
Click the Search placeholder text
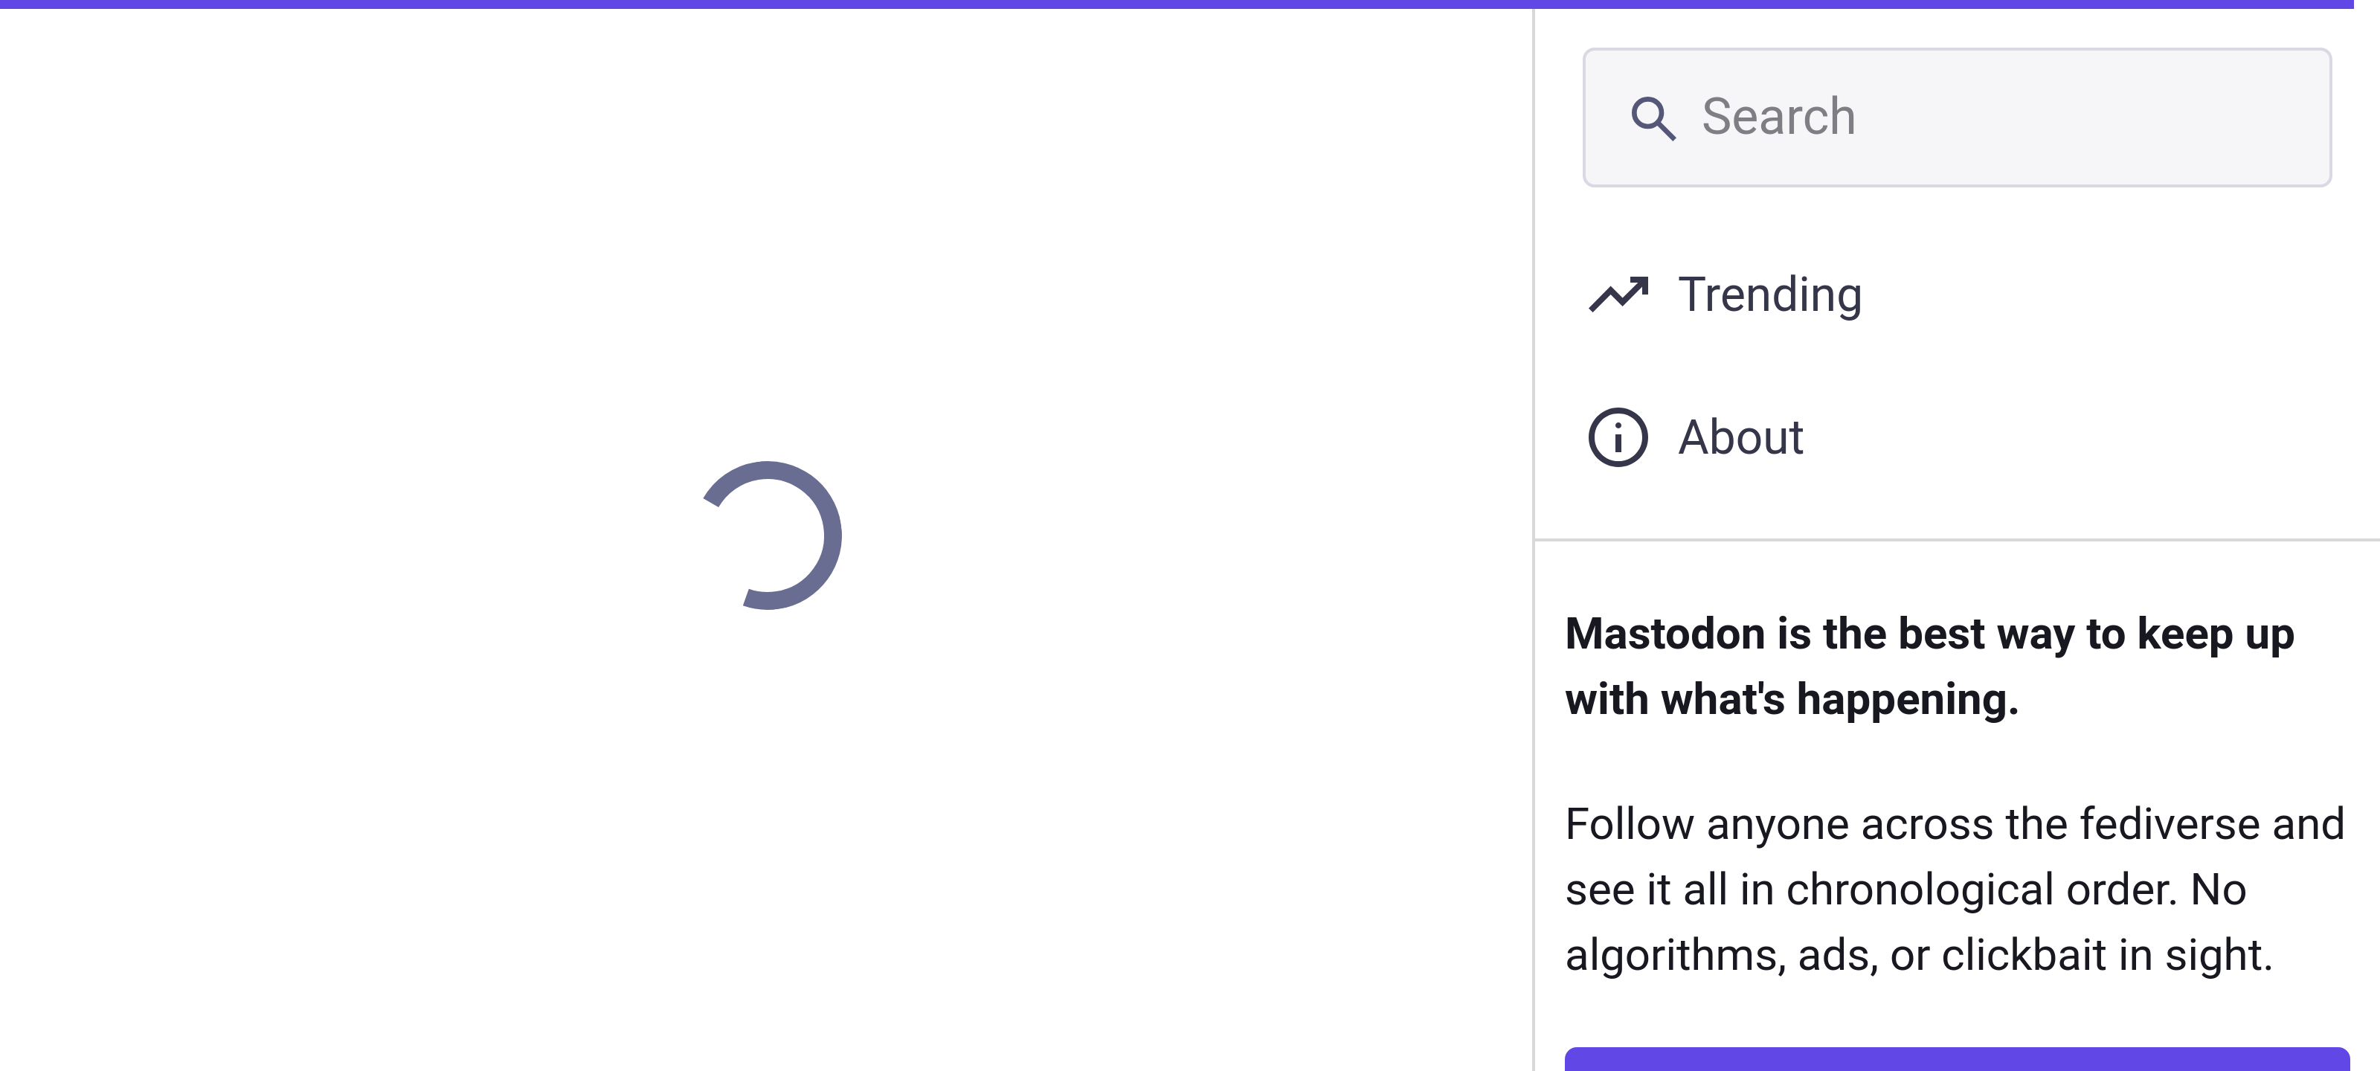[1778, 117]
